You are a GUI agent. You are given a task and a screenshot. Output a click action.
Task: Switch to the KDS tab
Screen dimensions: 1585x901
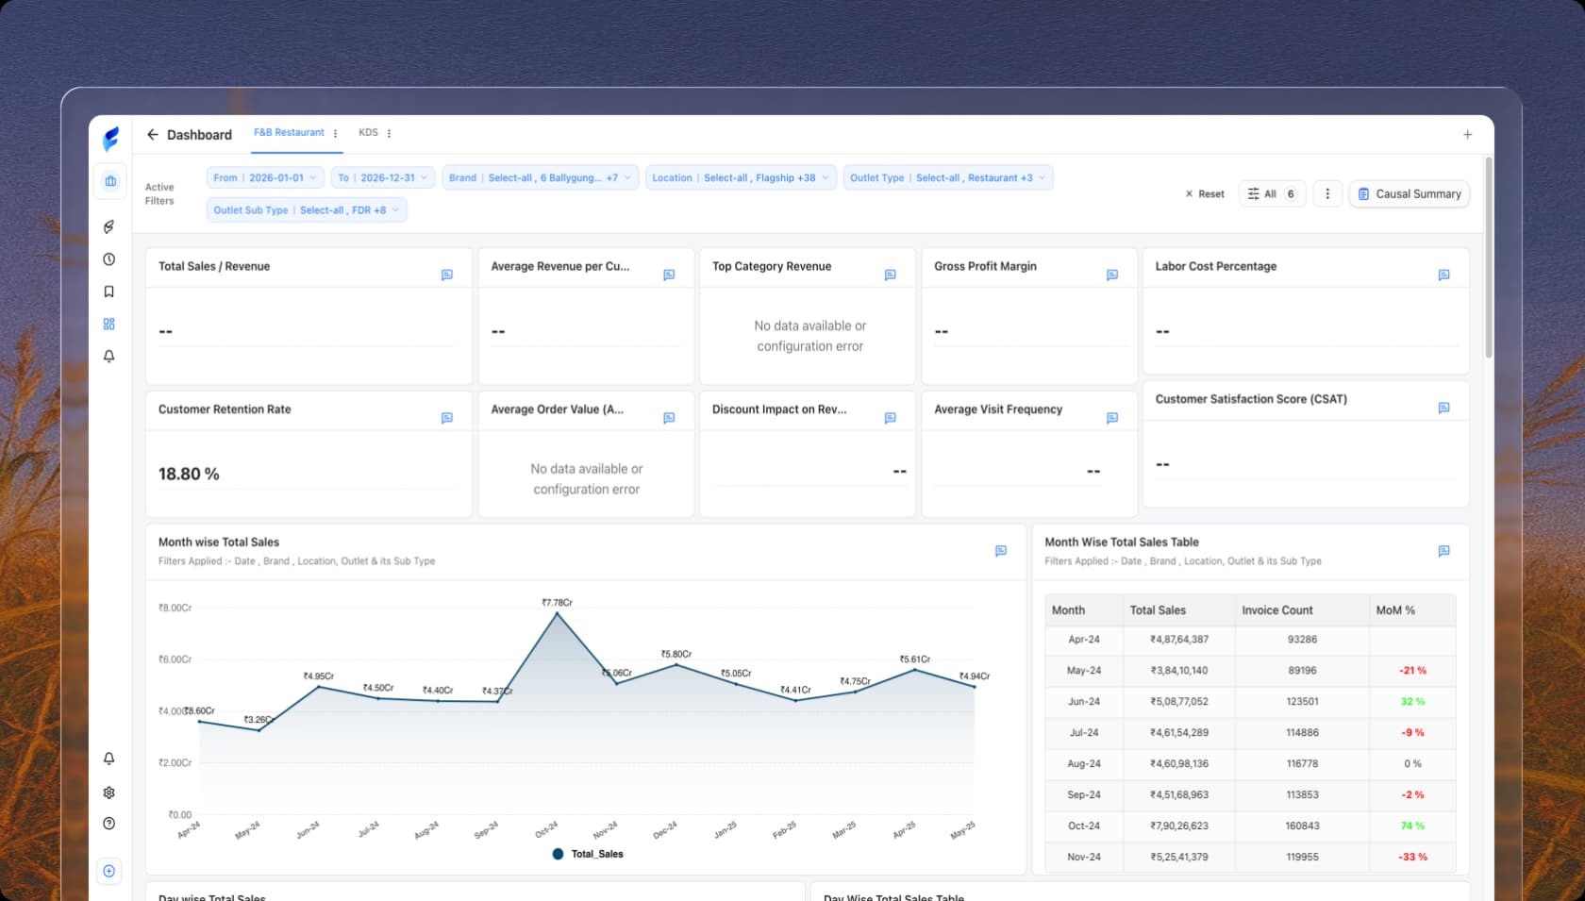click(x=368, y=133)
